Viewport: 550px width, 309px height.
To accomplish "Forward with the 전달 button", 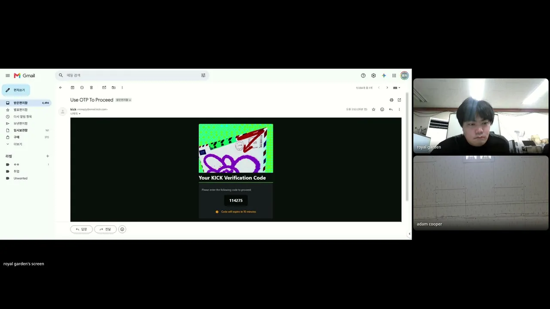I will click(x=105, y=229).
